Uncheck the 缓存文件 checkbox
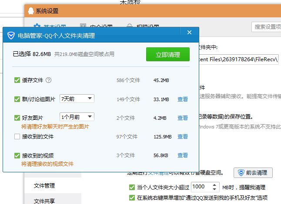Screen dimensions: 281x204 point(17,80)
